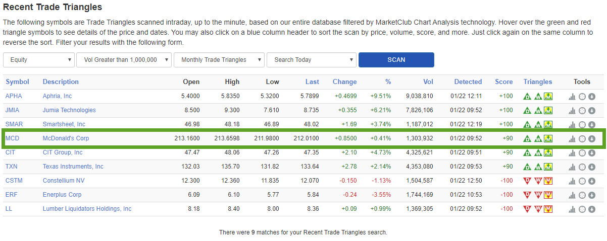Open the Vol Greater than 1,000,000 dropdown
This screenshot has height=241, width=607.
124,60
